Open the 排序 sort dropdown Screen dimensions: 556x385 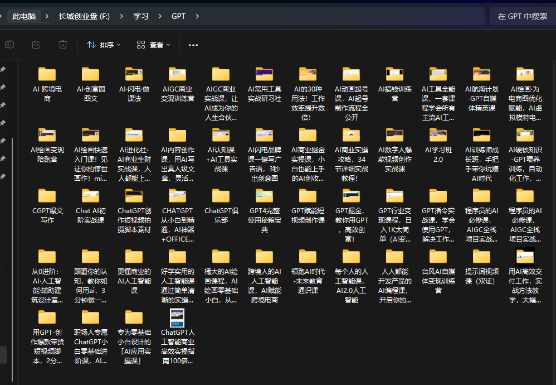pyautogui.click(x=104, y=45)
